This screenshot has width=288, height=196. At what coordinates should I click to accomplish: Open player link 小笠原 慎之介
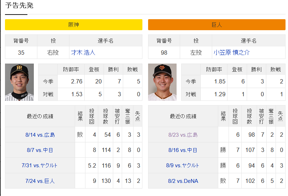(x=232, y=53)
